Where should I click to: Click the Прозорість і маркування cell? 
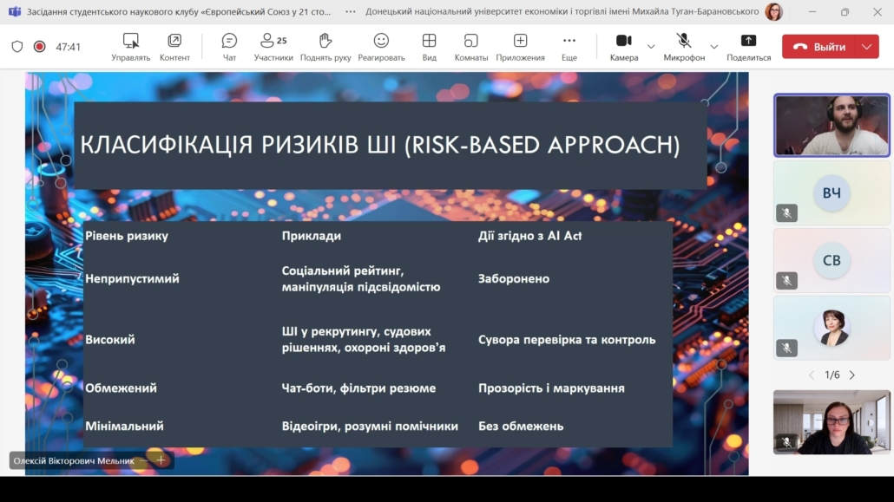[x=551, y=388]
